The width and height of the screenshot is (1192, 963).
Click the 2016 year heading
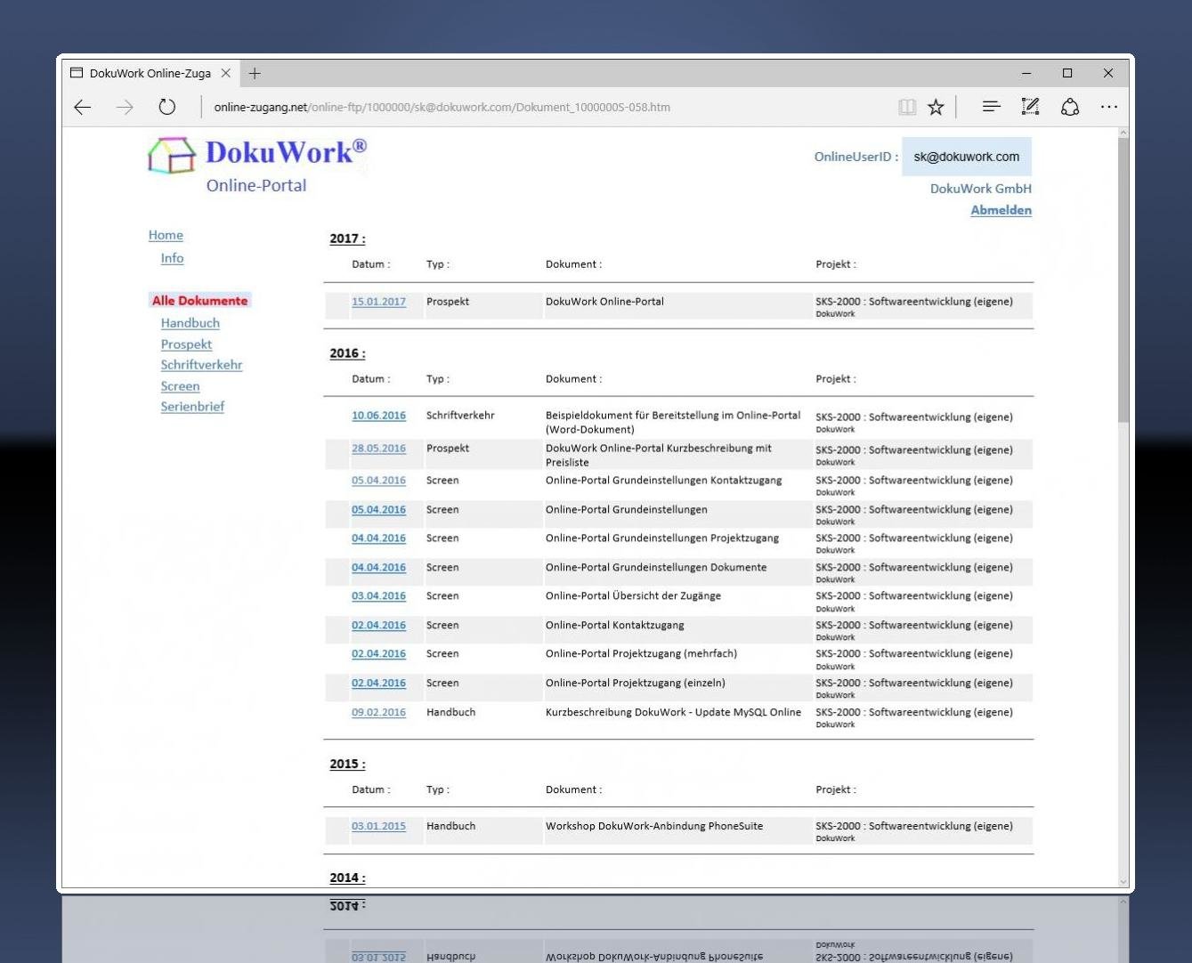click(x=347, y=353)
